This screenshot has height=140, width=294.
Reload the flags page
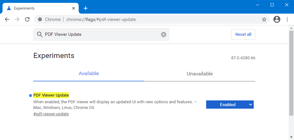pos(27,19)
